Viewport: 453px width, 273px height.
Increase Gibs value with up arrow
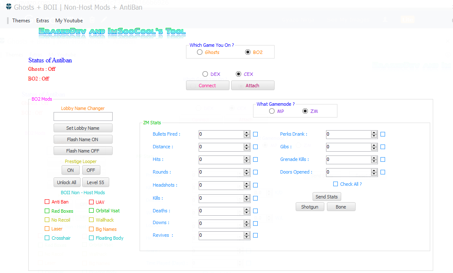click(x=374, y=145)
